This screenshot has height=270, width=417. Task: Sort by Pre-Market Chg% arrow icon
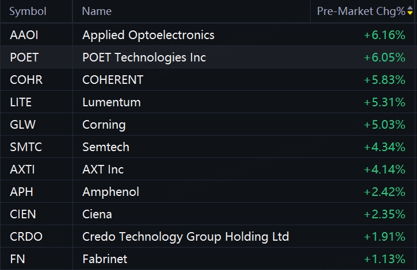pos(410,11)
